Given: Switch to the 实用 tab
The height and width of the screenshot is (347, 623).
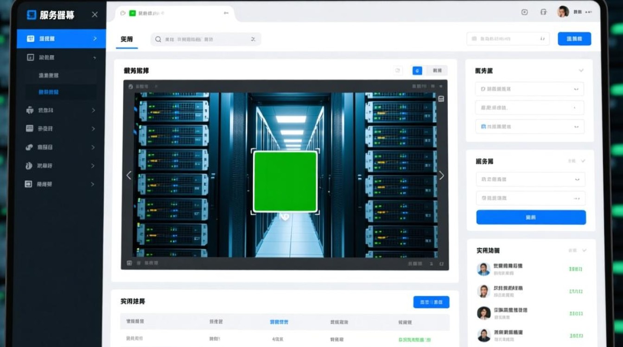Looking at the screenshot, I should click(x=127, y=39).
